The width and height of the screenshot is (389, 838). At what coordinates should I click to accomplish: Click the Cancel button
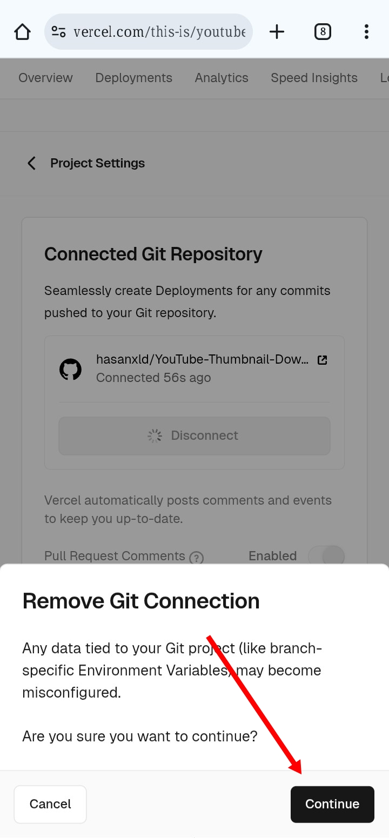click(x=50, y=804)
